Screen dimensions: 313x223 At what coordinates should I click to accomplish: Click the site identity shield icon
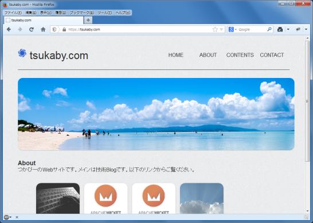tap(54, 30)
